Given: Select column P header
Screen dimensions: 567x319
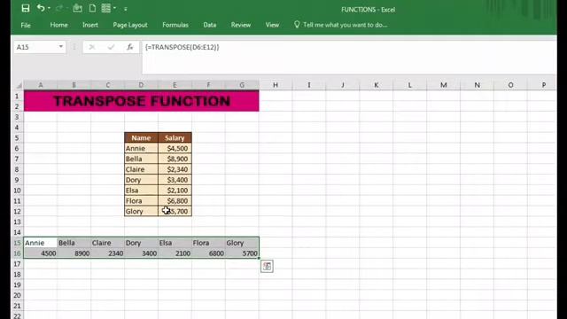Looking at the screenshot, I should 544,85.
